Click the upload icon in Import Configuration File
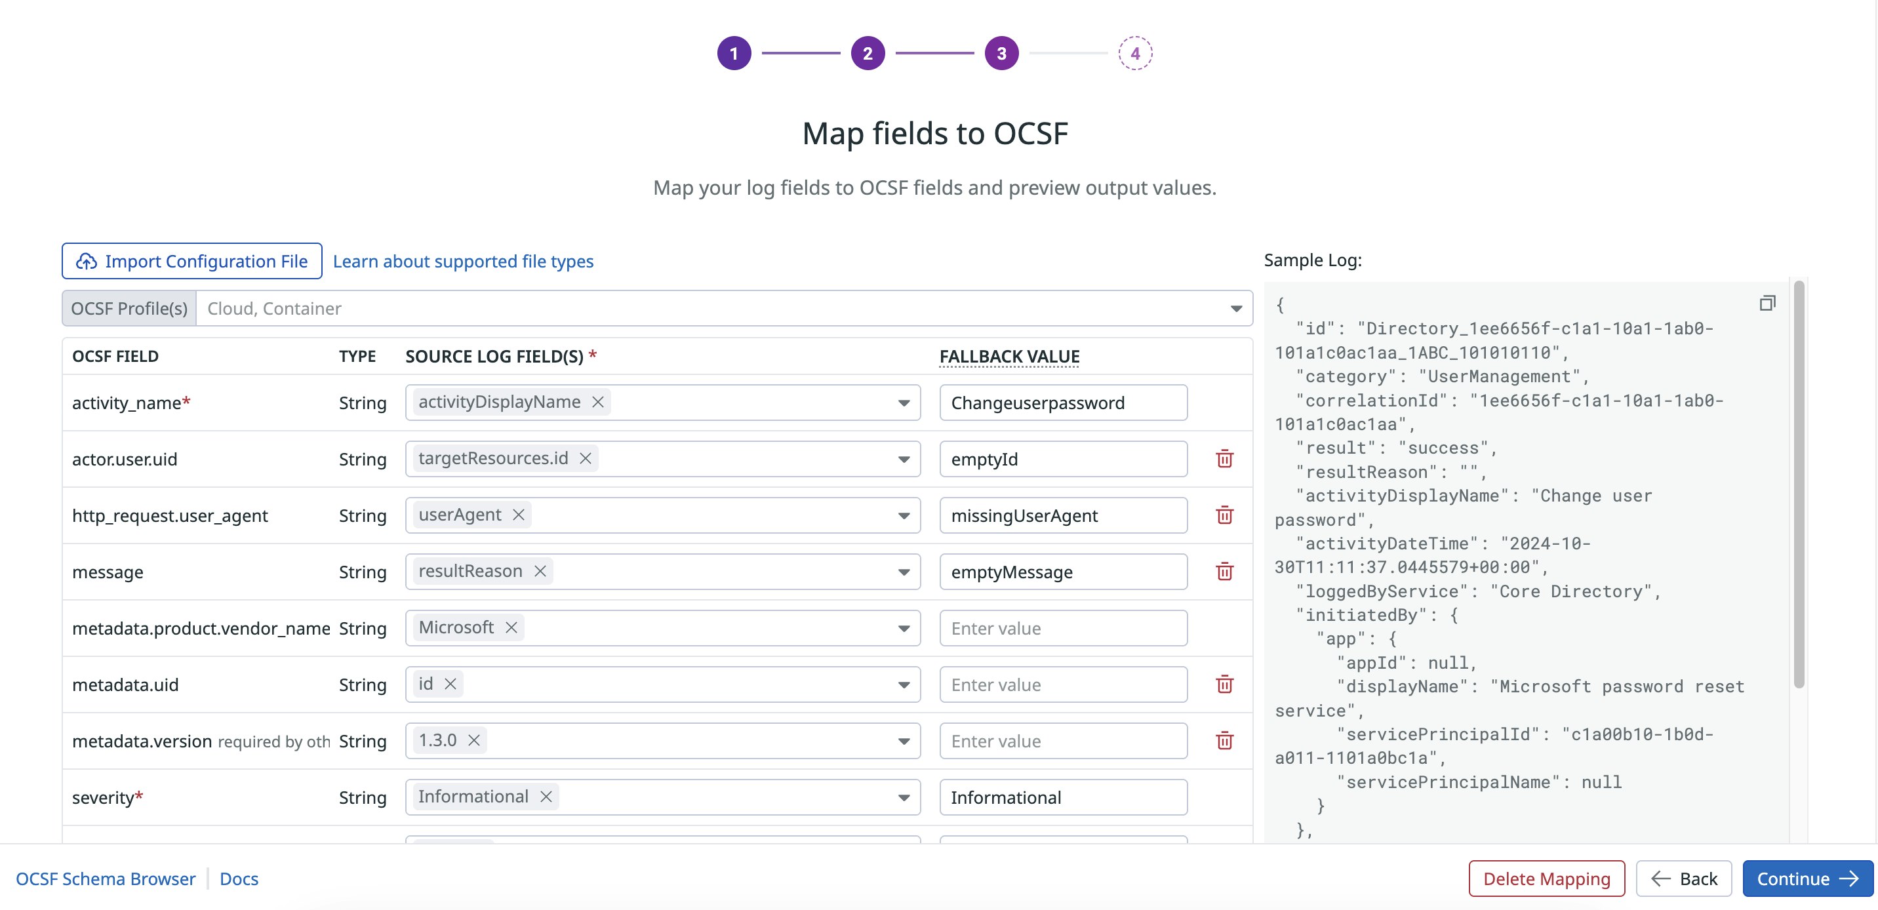The height and width of the screenshot is (910, 1878). click(x=86, y=260)
